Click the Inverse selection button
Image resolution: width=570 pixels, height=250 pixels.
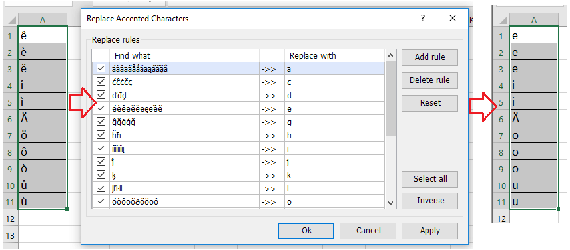click(x=429, y=201)
